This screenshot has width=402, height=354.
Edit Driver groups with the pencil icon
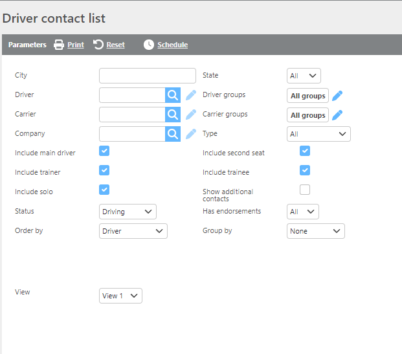[337, 96]
